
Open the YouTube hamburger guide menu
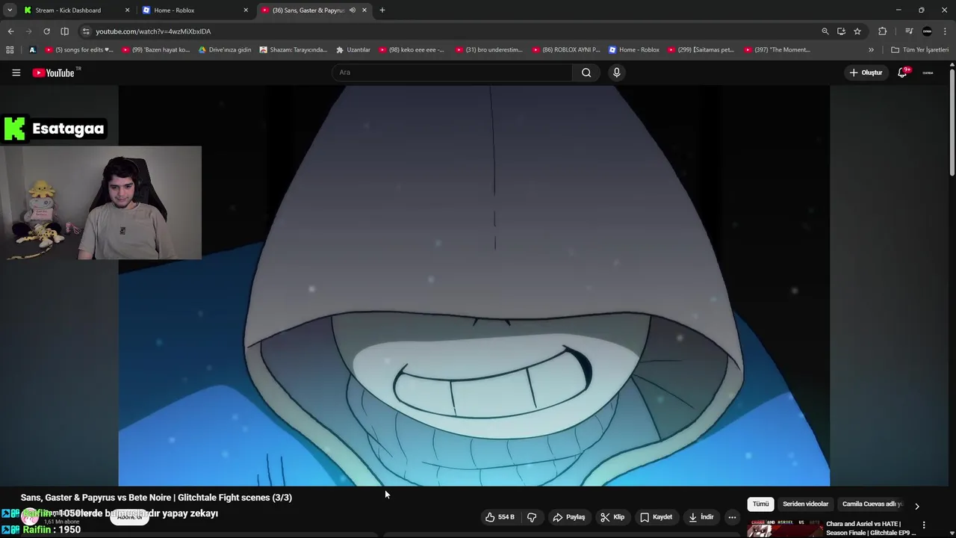point(16,72)
